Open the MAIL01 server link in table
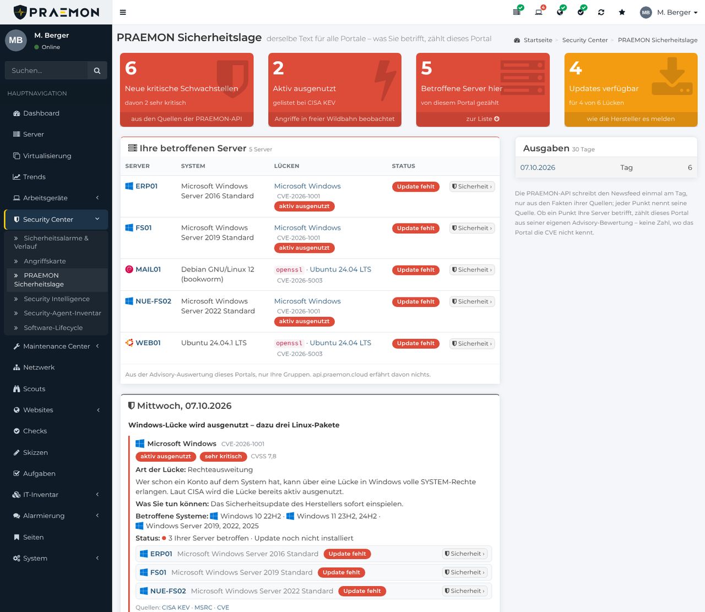 point(148,269)
